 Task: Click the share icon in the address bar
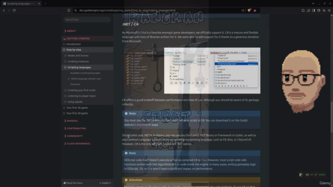243,10
